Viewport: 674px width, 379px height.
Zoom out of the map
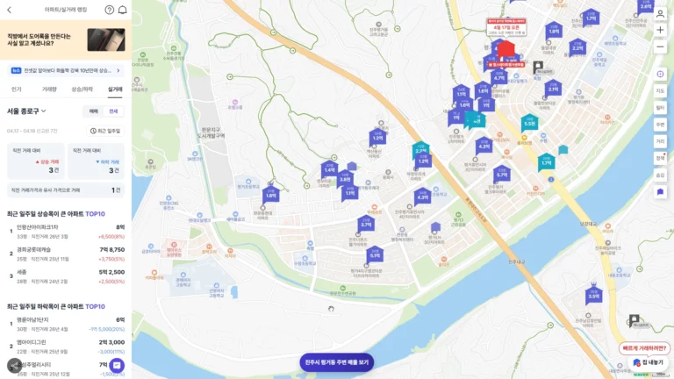click(x=660, y=47)
